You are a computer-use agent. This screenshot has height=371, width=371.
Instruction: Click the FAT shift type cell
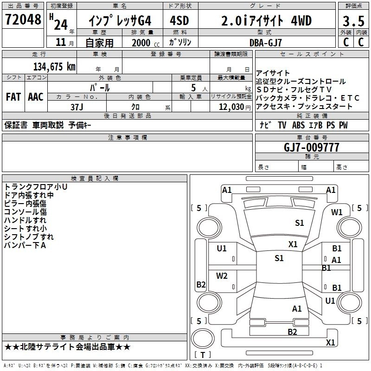click(13, 97)
